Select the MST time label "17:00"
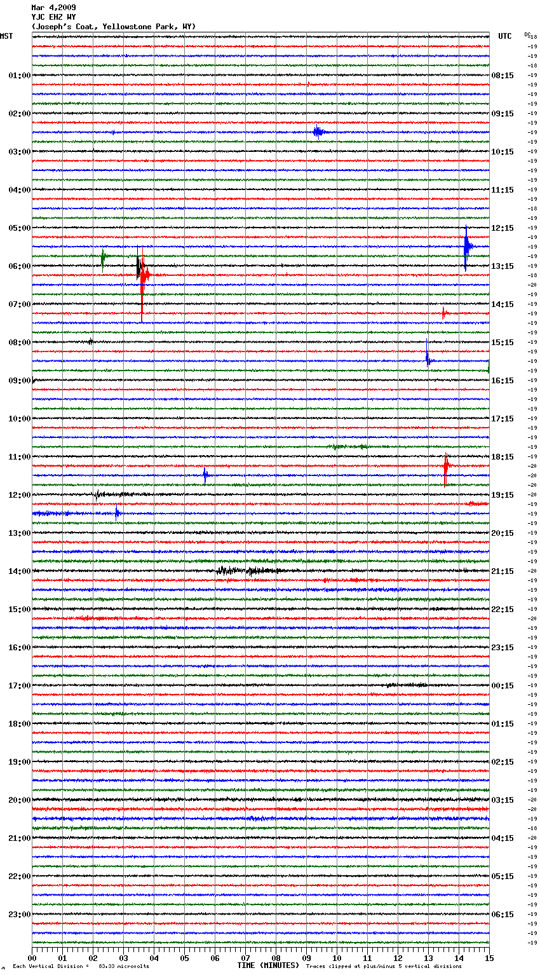Screen dimensions: 540x975 click(x=20, y=686)
